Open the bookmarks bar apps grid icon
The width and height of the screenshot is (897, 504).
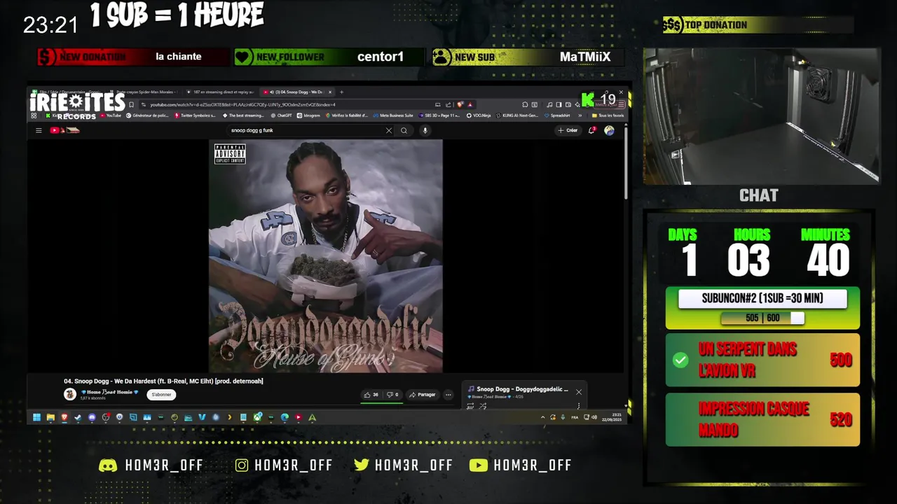click(x=34, y=115)
